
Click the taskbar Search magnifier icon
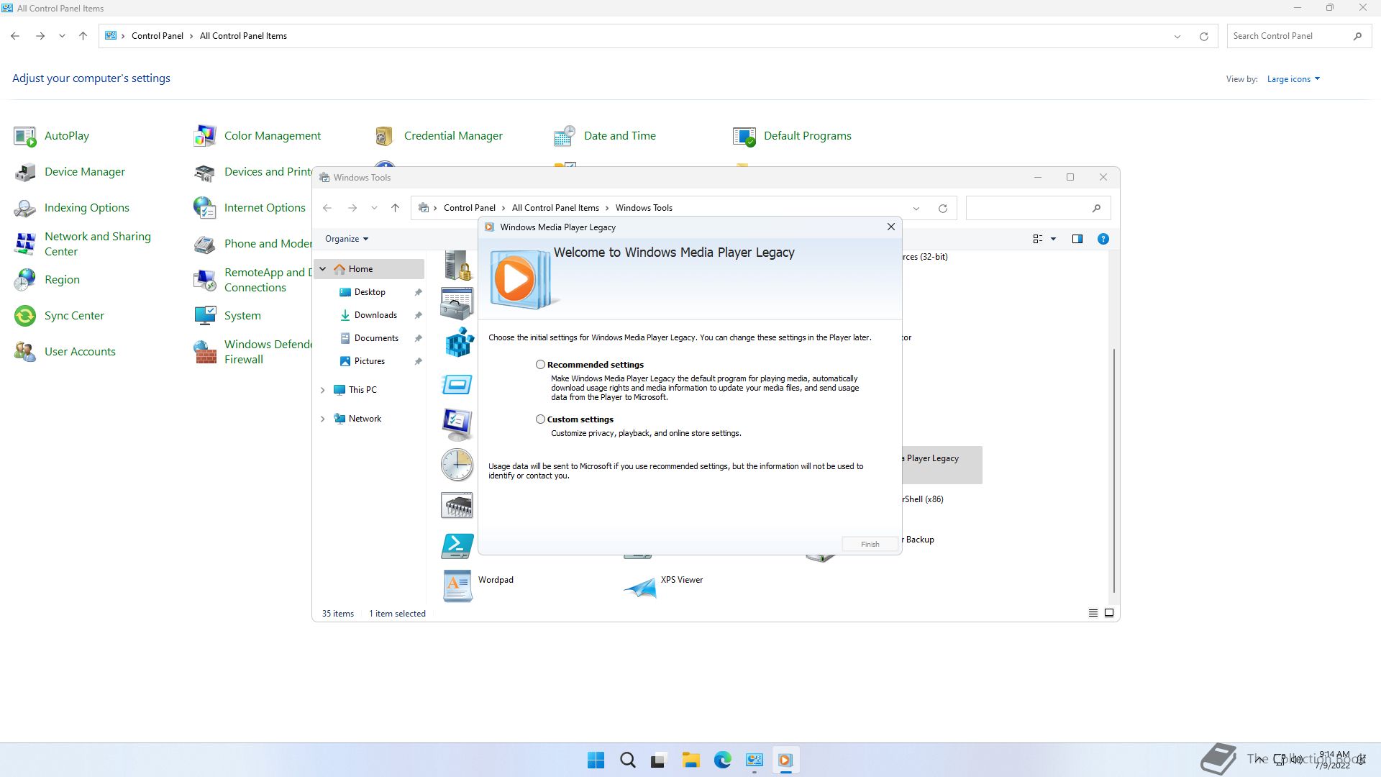coord(627,760)
